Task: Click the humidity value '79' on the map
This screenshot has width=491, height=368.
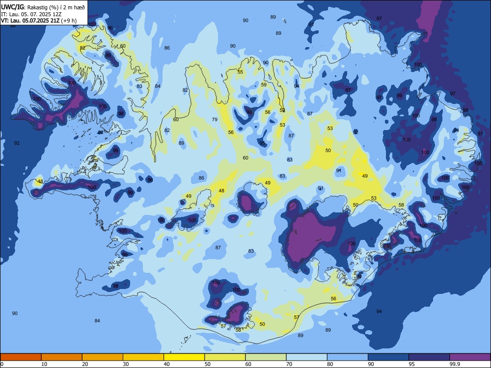Action: pos(215,120)
